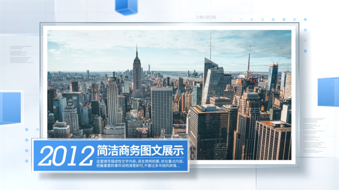Click the title 简洁商务图文展示

[x=140, y=151]
